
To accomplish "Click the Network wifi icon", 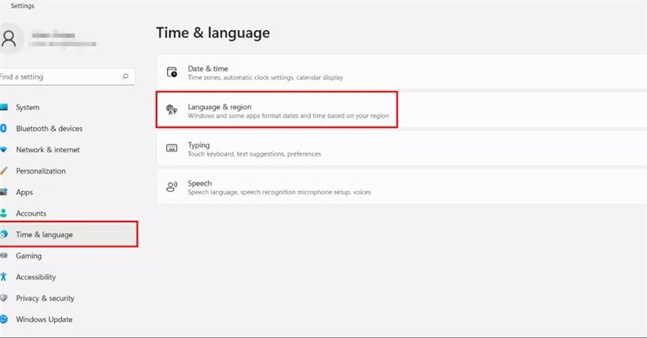I will (x=4, y=150).
